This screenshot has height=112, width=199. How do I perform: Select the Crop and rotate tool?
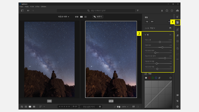click(x=177, y=29)
